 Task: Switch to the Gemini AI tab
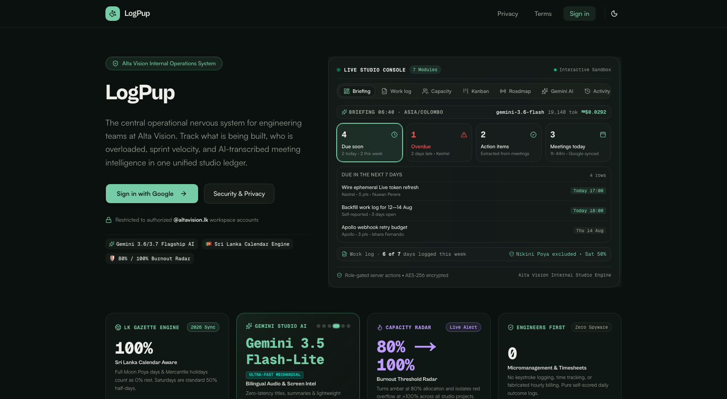558,91
